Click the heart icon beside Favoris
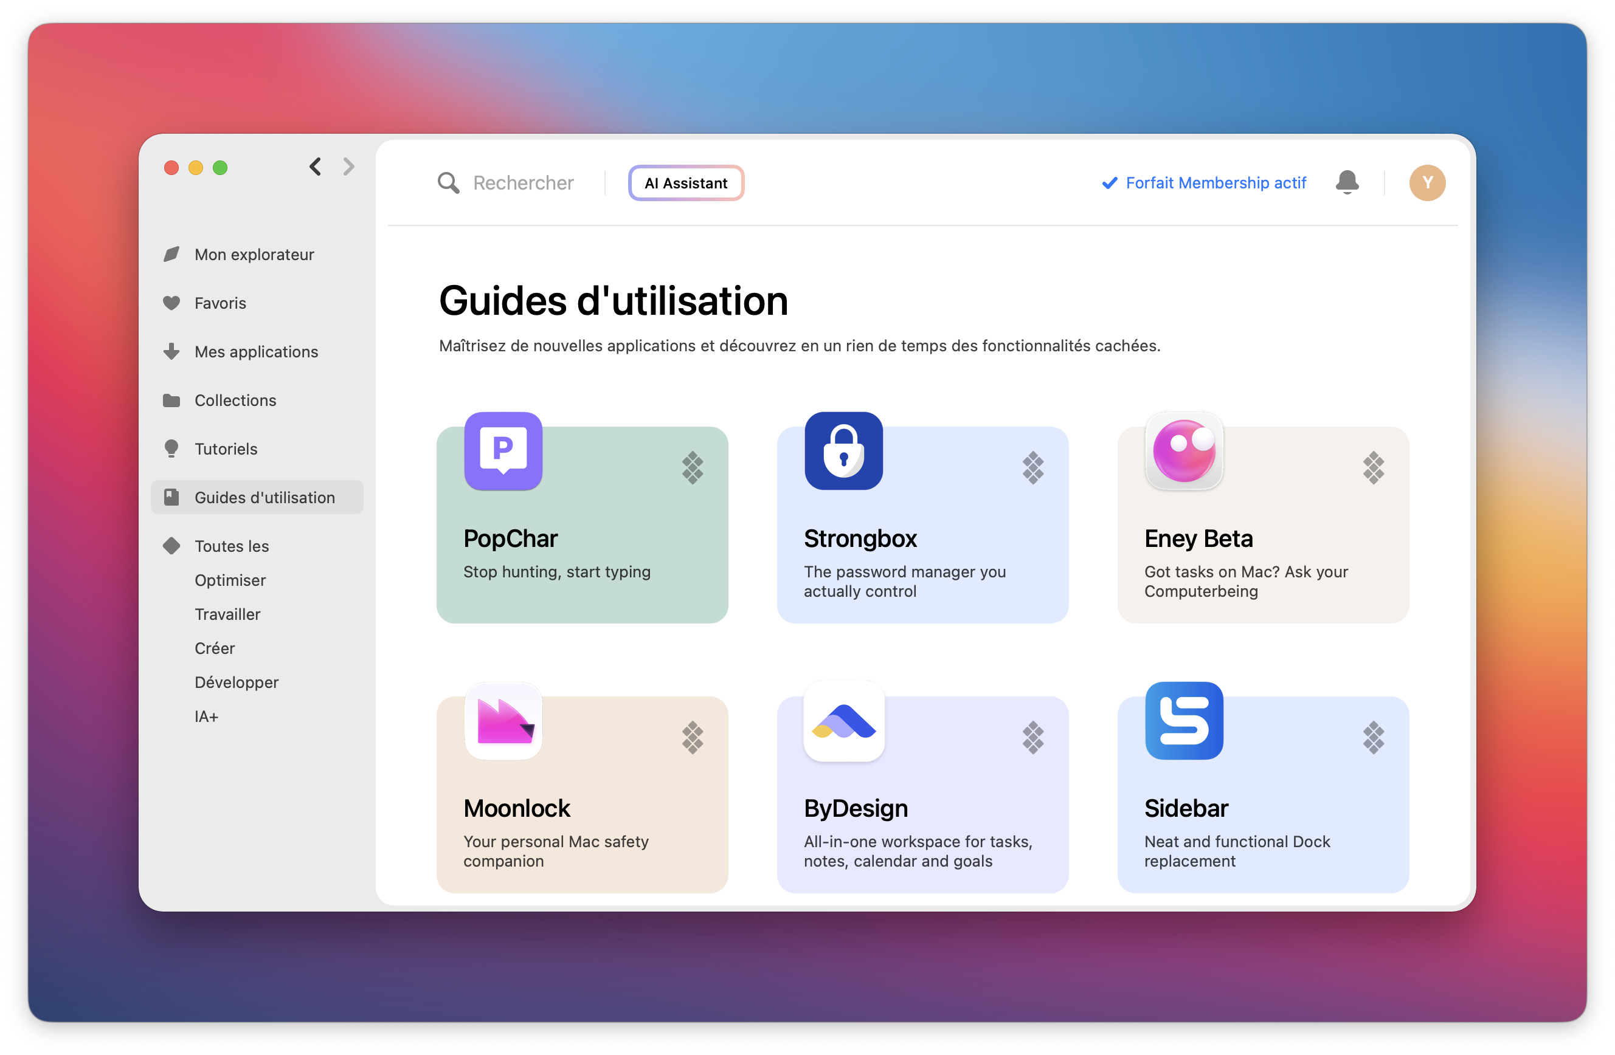 171,303
